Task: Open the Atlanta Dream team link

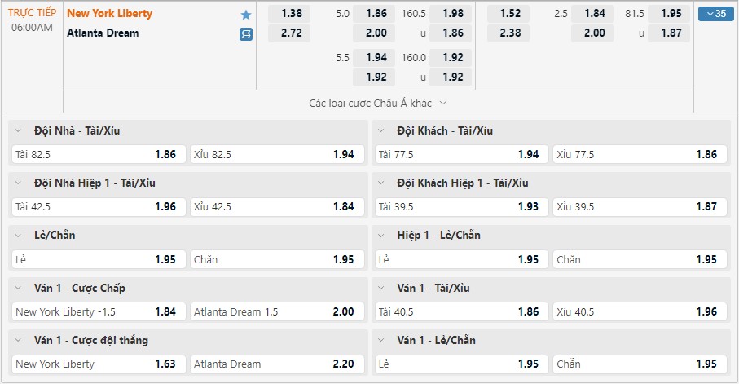Action: point(103,33)
